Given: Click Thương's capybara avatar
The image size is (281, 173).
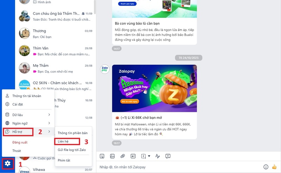Looking at the screenshot, I should click(24, 33).
